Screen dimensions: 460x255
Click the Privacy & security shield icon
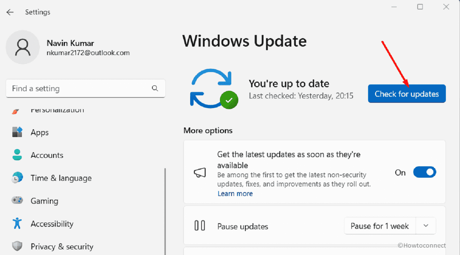pyautogui.click(x=17, y=246)
